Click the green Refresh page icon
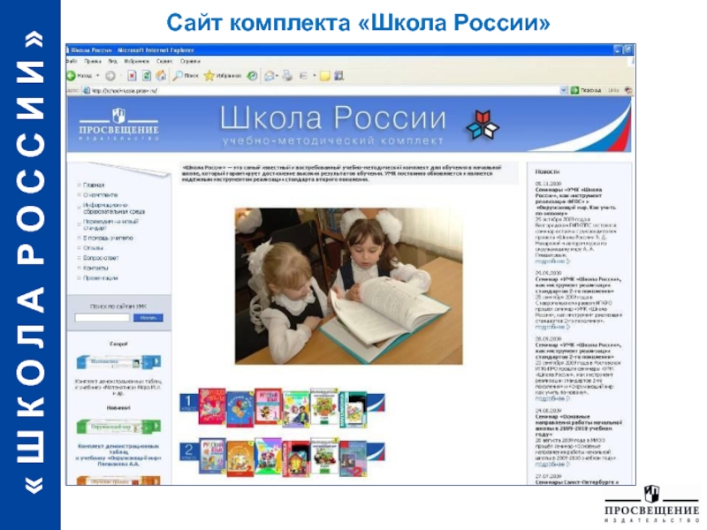707x530 pixels. coord(147,76)
